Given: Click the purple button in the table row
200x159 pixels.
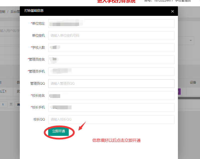Looking at the screenshot, I should (179, 92).
